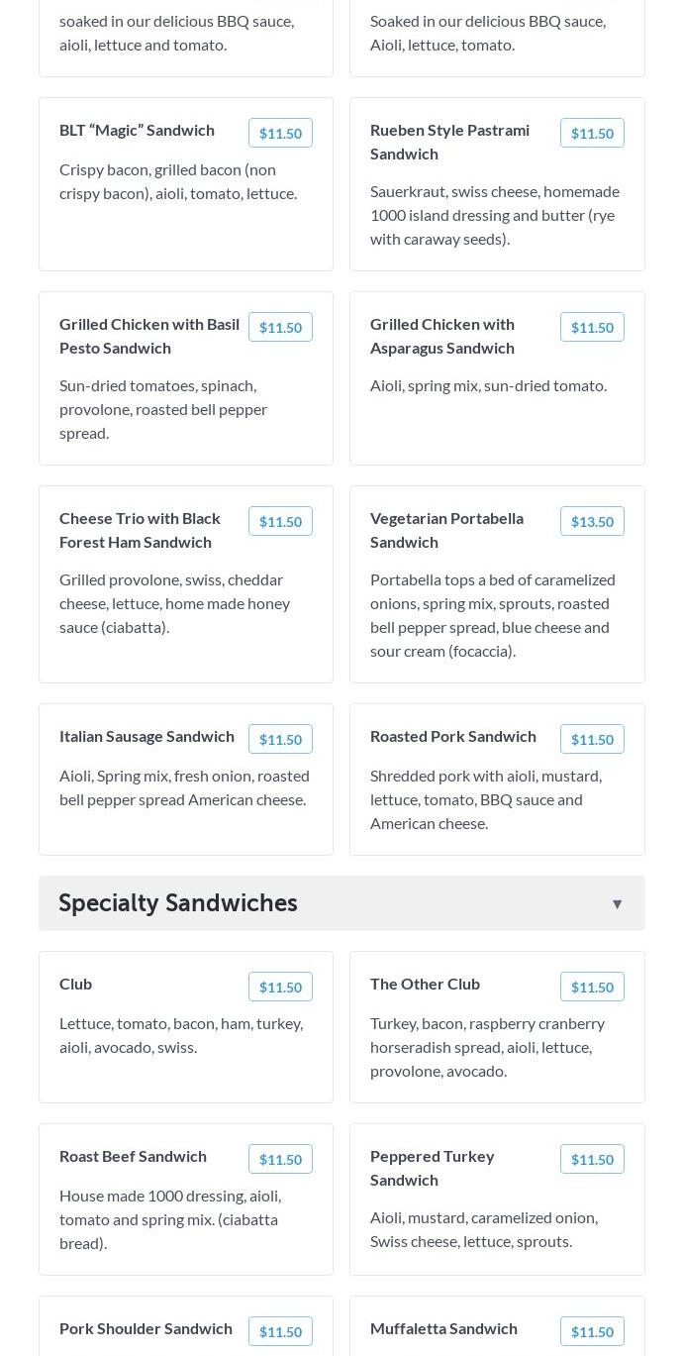Click the $13.50 Vegetarian Portabella price

click(592, 521)
